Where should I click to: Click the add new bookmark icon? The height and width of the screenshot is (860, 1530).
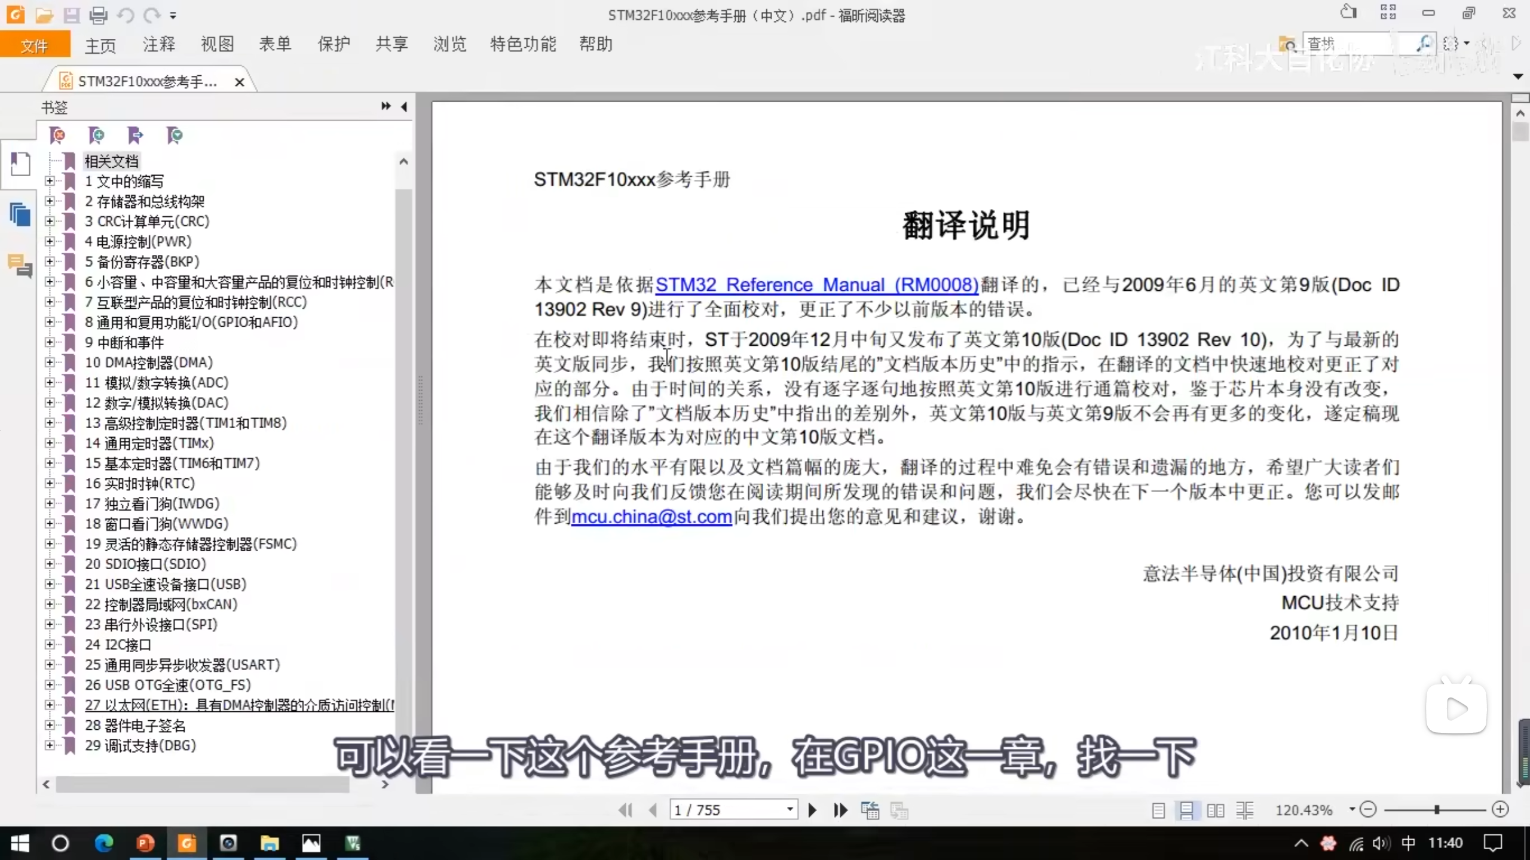pyautogui.click(x=96, y=136)
